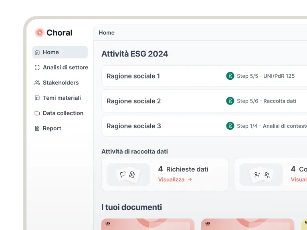Viewport: 307px width, 230px height.
Task: Click the arrow next to Visualizza under Richieste dati
Action: coord(190,180)
